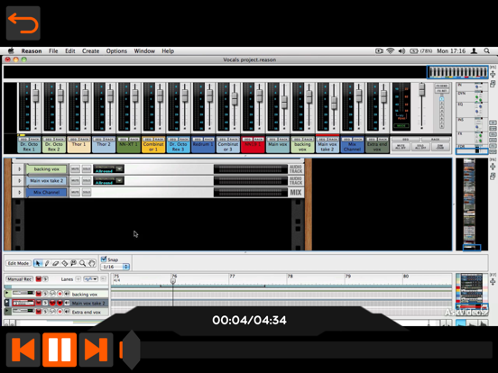Select the arrow Selection tool
This screenshot has height=373, width=498.
pos(38,263)
